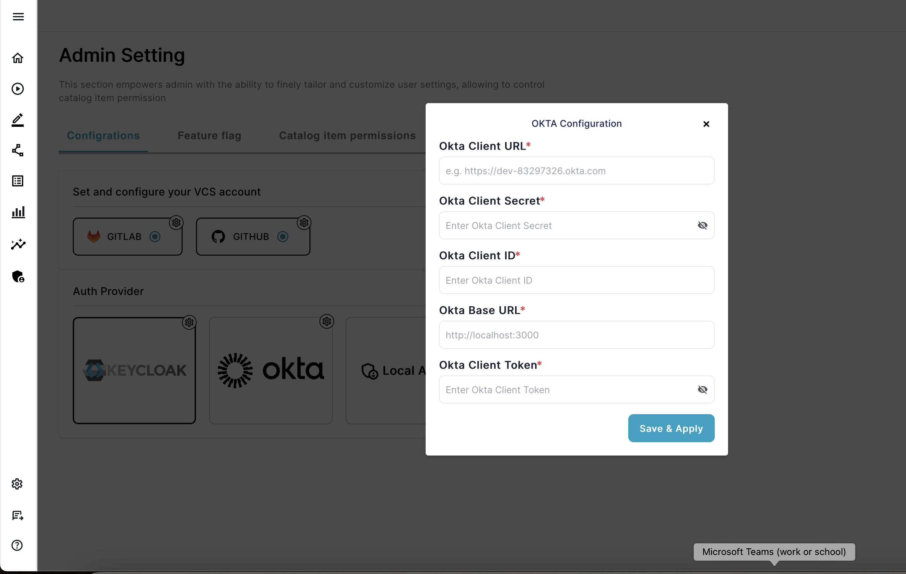The image size is (906, 574).
Task: Select the GITHUB radio button
Action: [282, 237]
